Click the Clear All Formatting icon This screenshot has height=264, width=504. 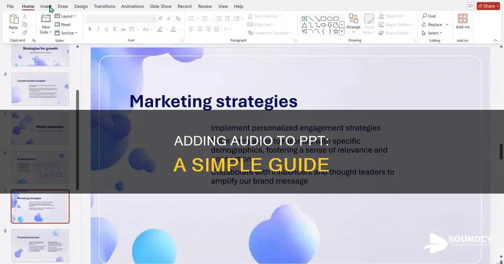pos(178,19)
